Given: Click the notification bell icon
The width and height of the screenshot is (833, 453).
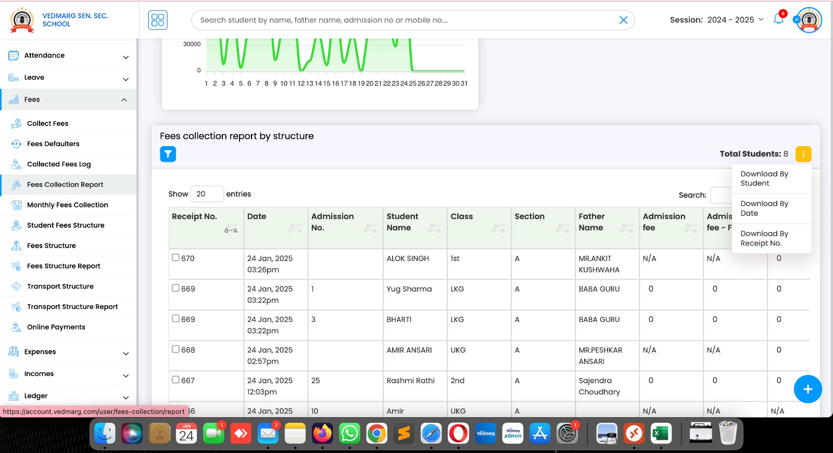Looking at the screenshot, I should point(778,20).
